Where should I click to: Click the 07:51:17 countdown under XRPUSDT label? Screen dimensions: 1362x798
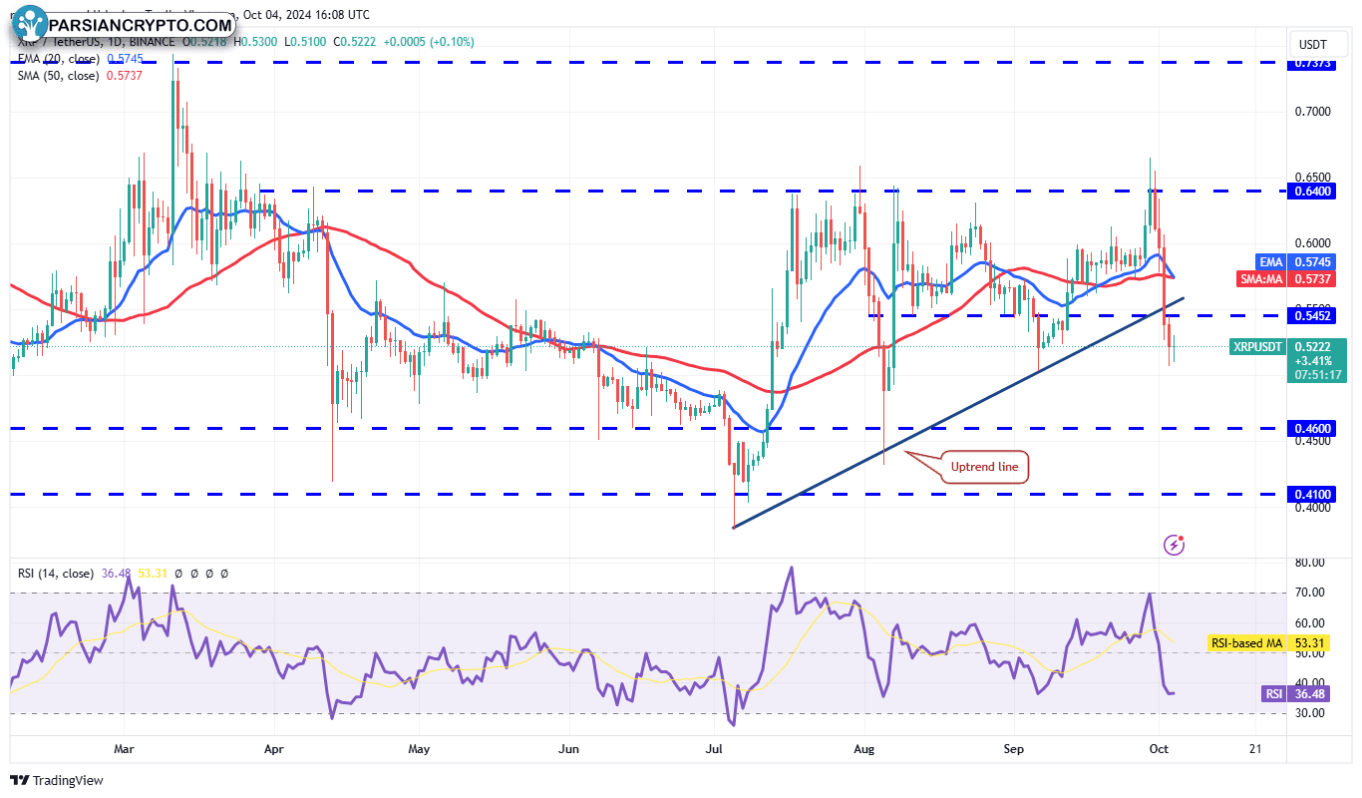point(1317,375)
